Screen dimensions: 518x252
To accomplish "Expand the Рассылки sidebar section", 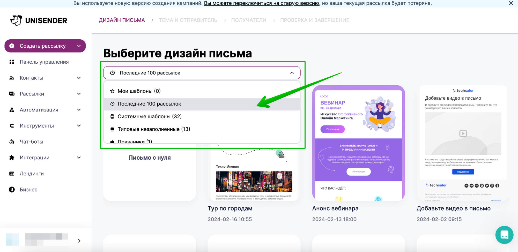I will pos(79,93).
